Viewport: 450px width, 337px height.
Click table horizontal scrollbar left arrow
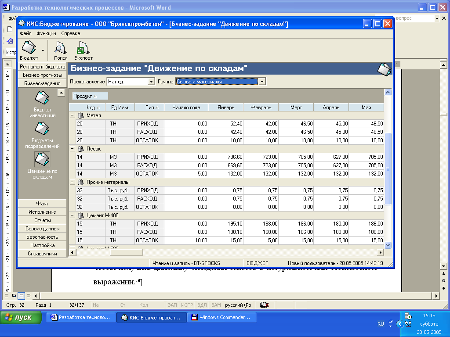point(73,252)
